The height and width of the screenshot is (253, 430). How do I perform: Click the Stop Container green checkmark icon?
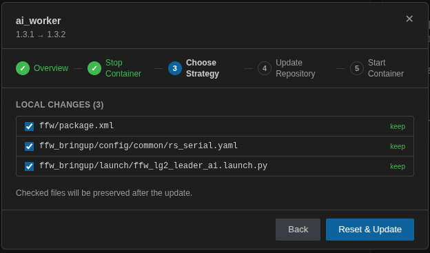tap(94, 68)
